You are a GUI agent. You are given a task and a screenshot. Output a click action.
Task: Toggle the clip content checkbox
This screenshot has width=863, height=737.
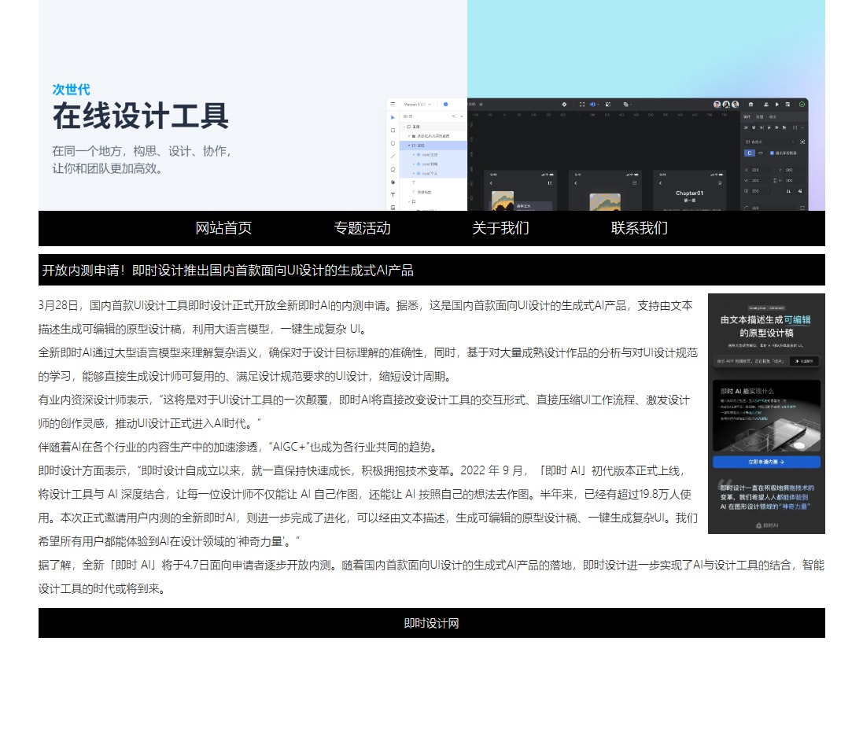coord(772,153)
